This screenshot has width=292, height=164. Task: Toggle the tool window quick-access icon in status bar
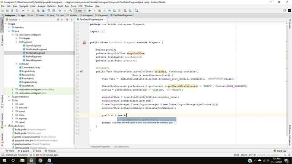coord(3,155)
